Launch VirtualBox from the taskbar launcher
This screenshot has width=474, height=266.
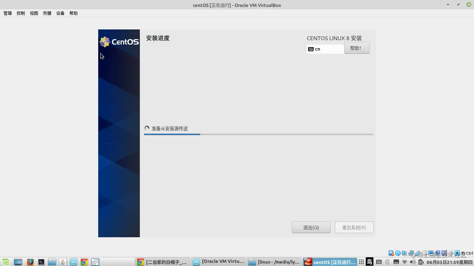coord(74,262)
